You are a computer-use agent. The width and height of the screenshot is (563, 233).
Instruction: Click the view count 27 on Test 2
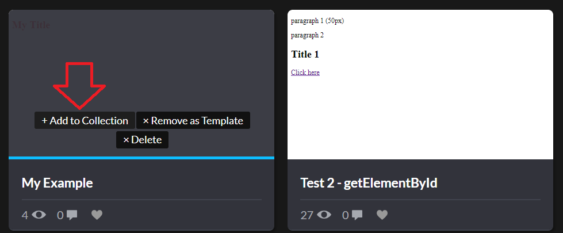(307, 215)
